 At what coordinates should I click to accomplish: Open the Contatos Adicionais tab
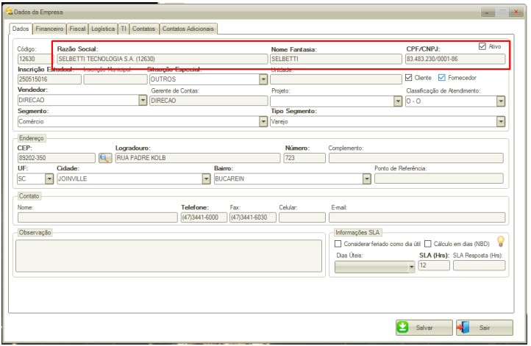pos(188,29)
